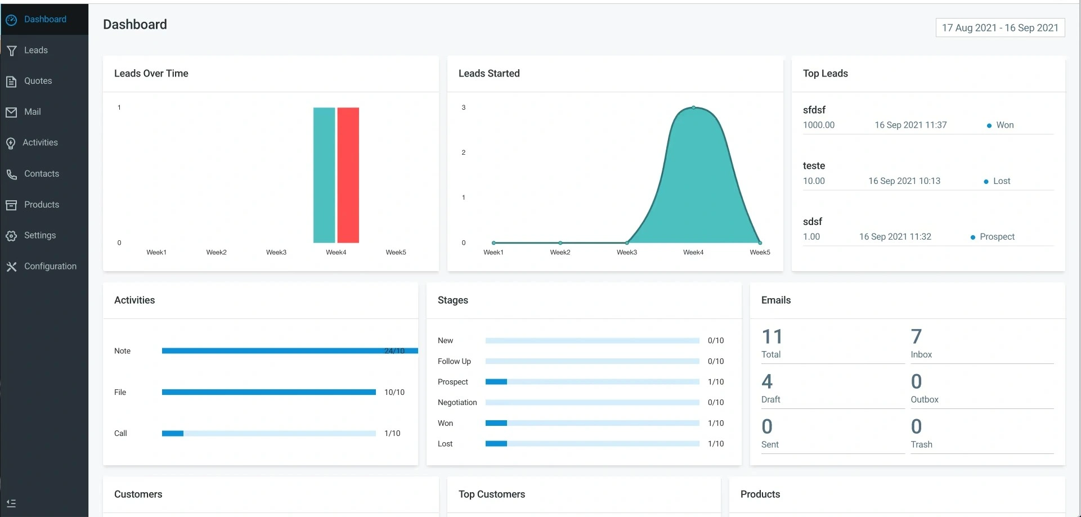Image resolution: width=1081 pixels, height=517 pixels.
Task: Click the Dashboard gauge icon in sidebar
Action: 11,20
